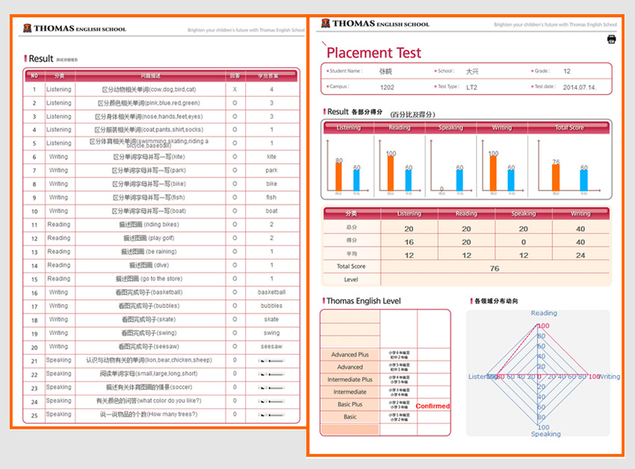
Task: Select the student answer "bike"
Action: [271, 183]
